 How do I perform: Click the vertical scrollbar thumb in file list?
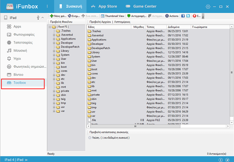(232, 72)
